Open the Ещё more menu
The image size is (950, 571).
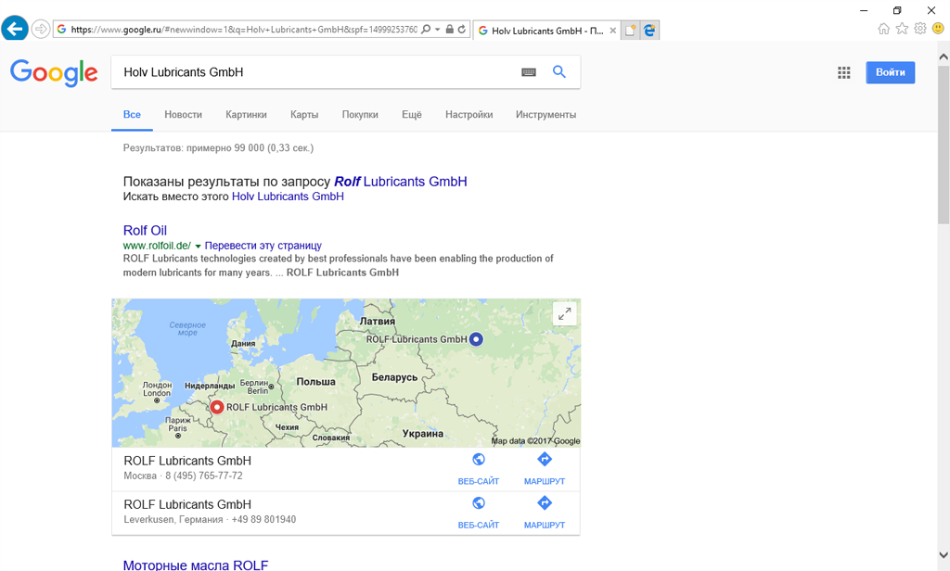click(x=411, y=115)
